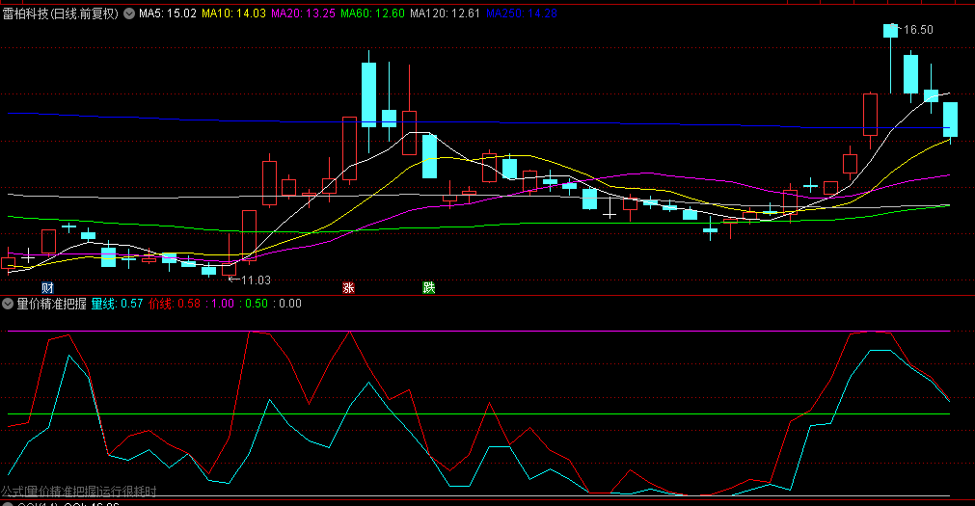The height and width of the screenshot is (506, 975).
Task: Select the MA120: 12.61 label
Action: (445, 13)
